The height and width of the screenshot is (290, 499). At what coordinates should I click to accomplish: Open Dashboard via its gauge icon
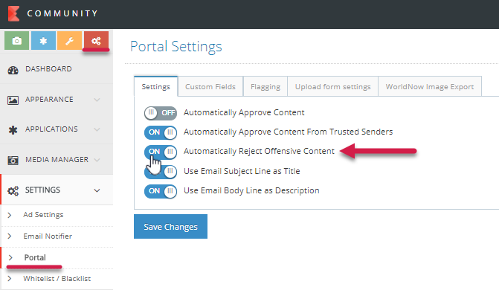13,70
